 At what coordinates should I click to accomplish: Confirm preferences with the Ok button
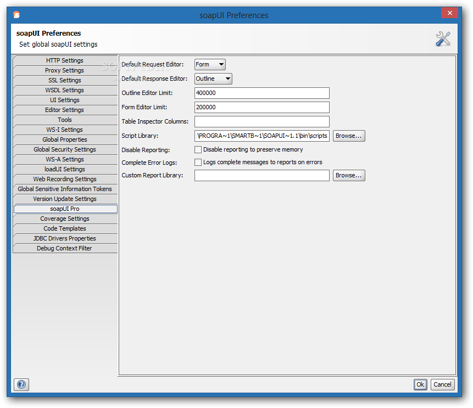(420, 384)
